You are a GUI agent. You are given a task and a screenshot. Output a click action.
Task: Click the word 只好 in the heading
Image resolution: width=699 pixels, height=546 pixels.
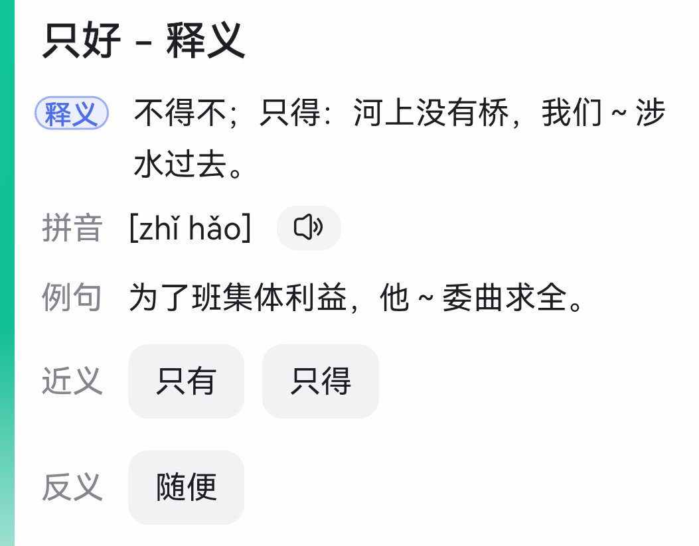click(82, 40)
